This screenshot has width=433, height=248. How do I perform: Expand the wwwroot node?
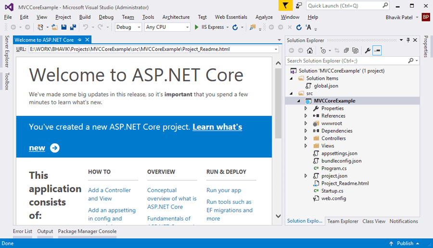click(x=306, y=124)
